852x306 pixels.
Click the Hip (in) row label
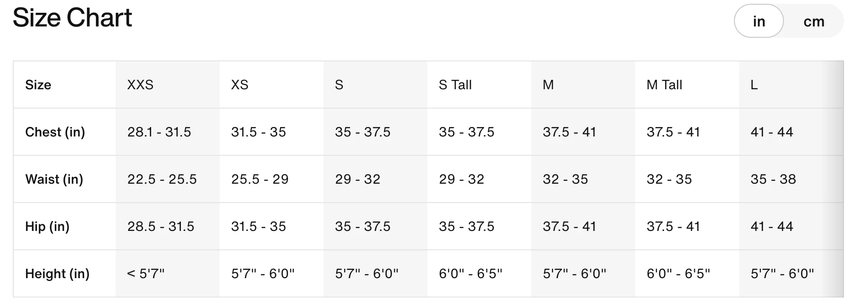[x=47, y=227]
